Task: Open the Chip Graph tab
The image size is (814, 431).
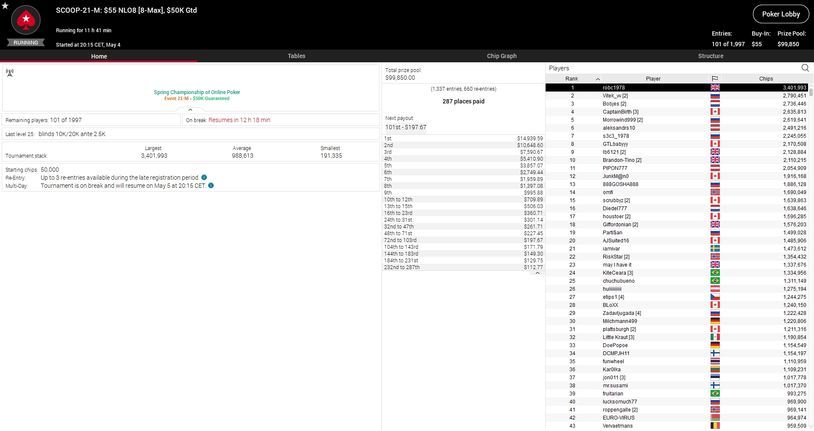Action: [x=502, y=56]
